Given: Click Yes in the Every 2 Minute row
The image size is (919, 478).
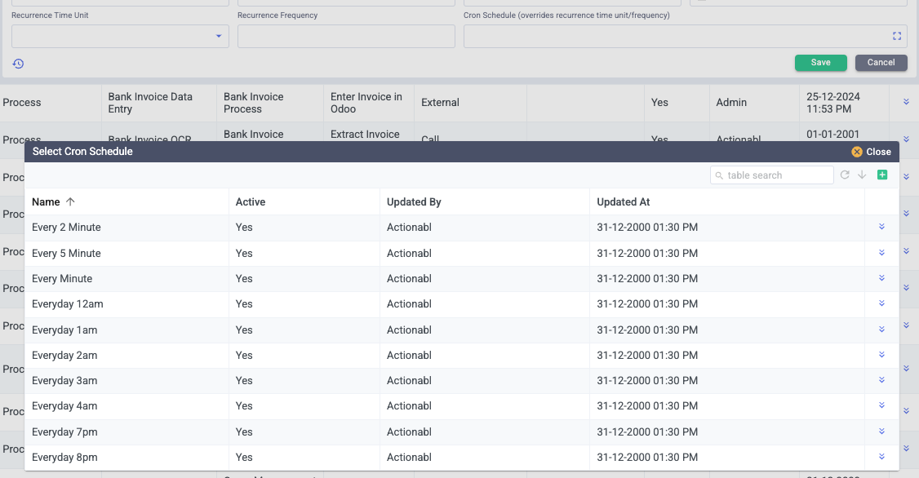Looking at the screenshot, I should [244, 228].
